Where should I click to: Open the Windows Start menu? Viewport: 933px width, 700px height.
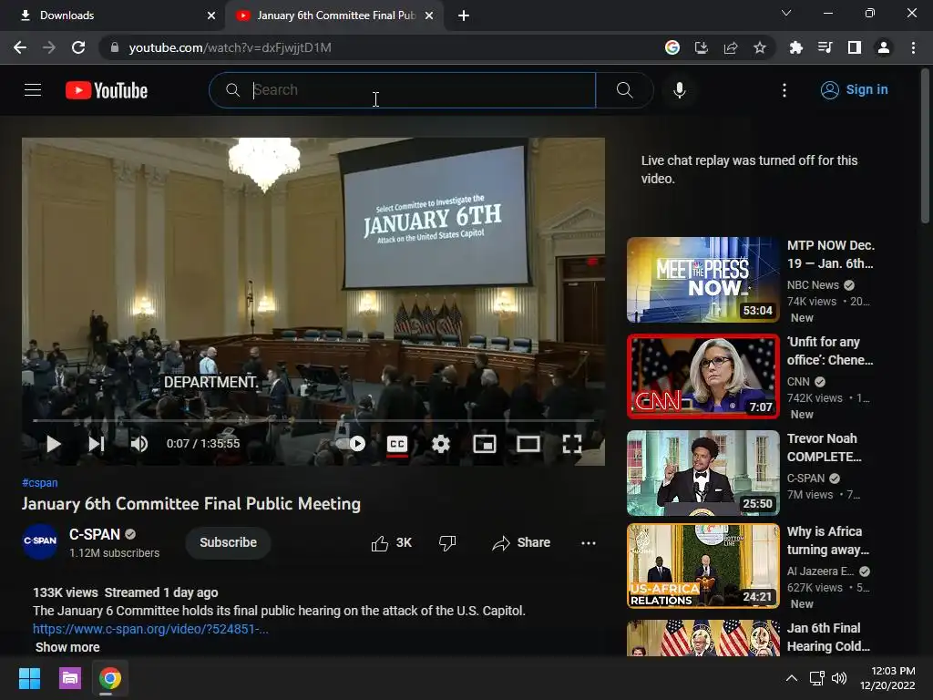click(x=29, y=678)
